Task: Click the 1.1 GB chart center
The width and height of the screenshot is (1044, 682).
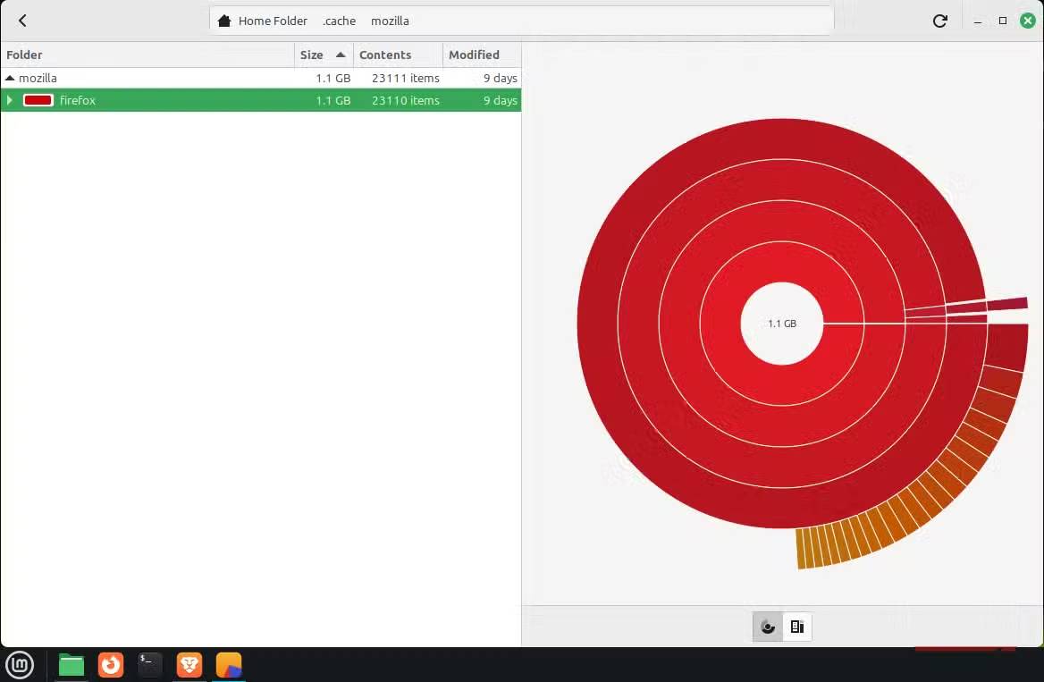Action: [781, 324]
